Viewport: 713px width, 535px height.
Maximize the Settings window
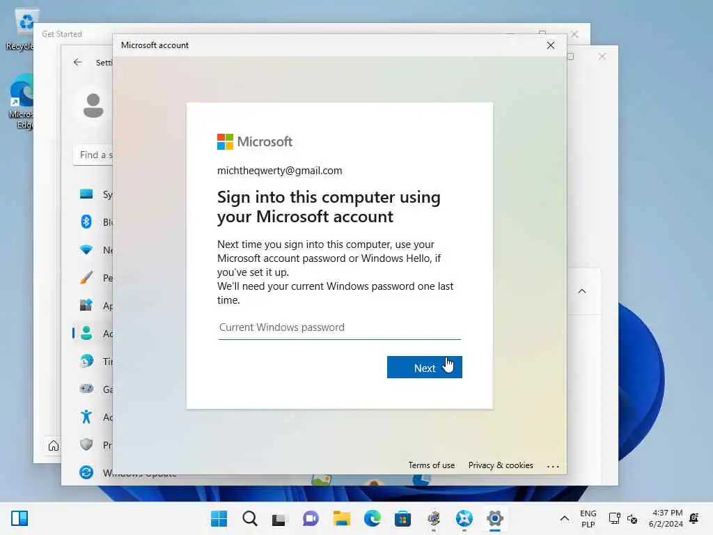point(571,56)
